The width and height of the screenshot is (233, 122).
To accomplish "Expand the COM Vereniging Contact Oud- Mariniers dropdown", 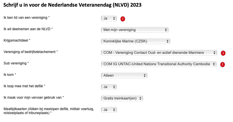I will point(159,53).
